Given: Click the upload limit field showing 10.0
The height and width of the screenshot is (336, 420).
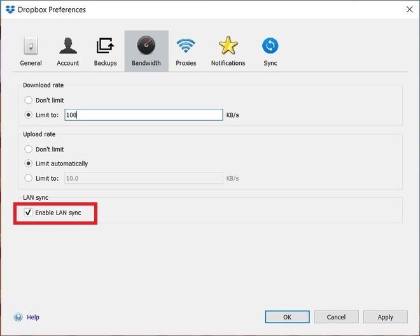Looking at the screenshot, I should pyautogui.click(x=144, y=178).
